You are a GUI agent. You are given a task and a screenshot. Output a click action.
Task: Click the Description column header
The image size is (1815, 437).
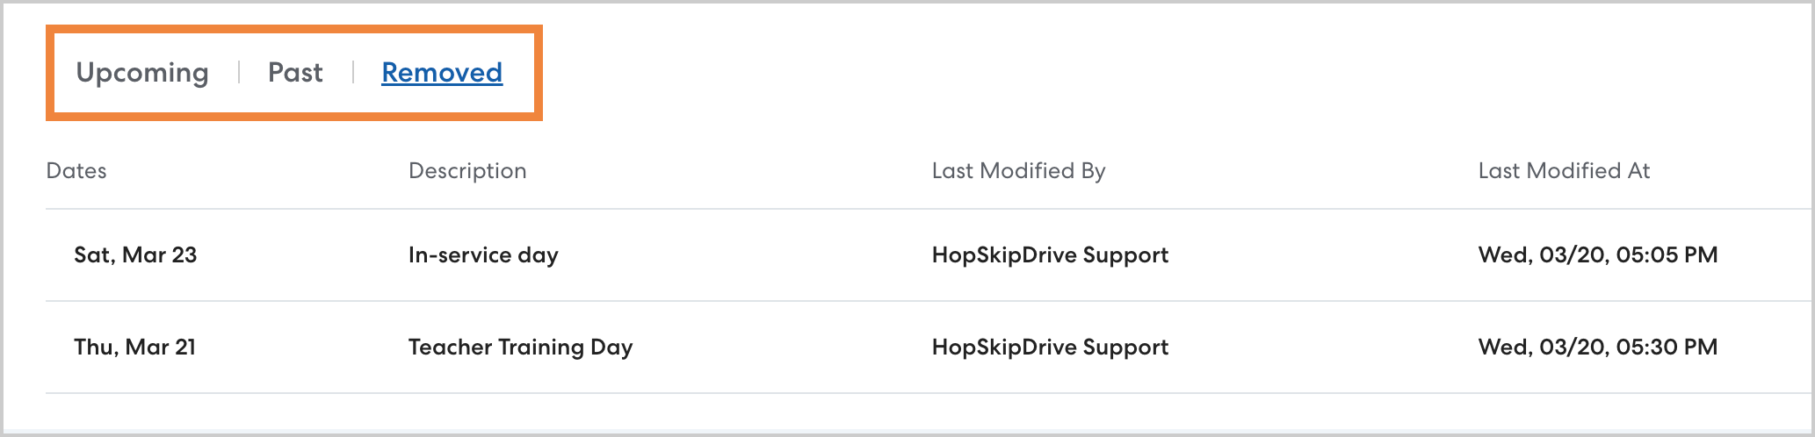pos(467,171)
